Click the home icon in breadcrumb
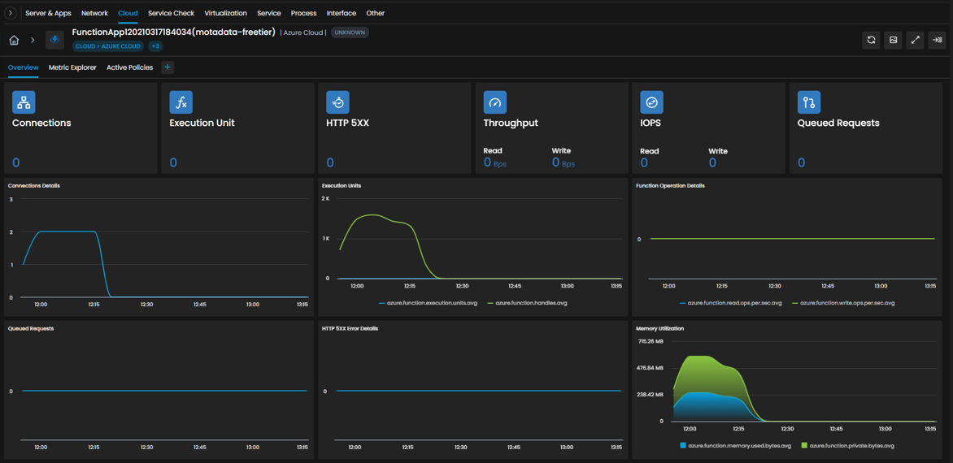This screenshot has height=463, width=953. tap(14, 40)
